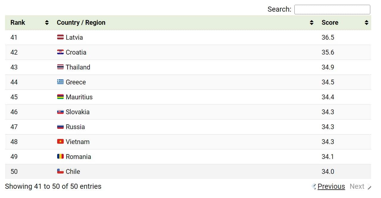Screen dimensions: 381x198
Task: Go to Previous page of entries
Action: 331,186
